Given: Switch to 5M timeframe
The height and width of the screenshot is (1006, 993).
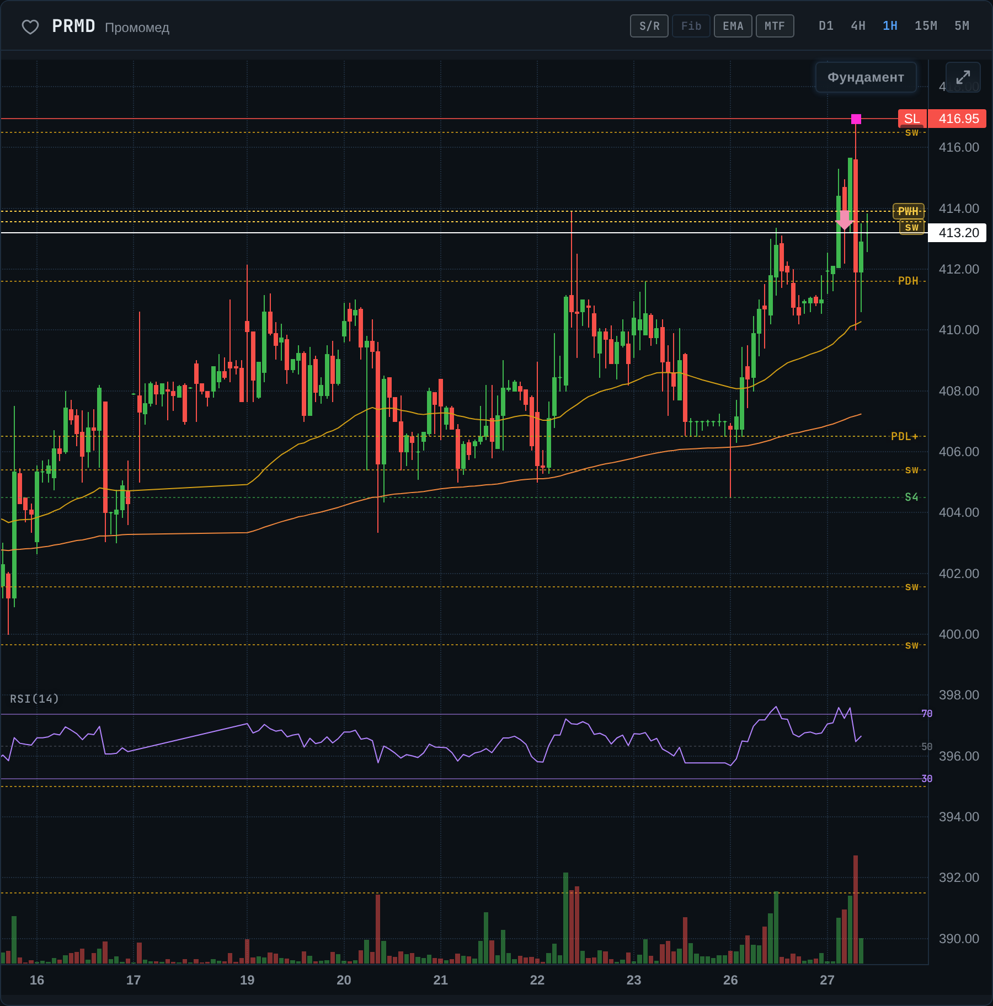Looking at the screenshot, I should tap(962, 26).
